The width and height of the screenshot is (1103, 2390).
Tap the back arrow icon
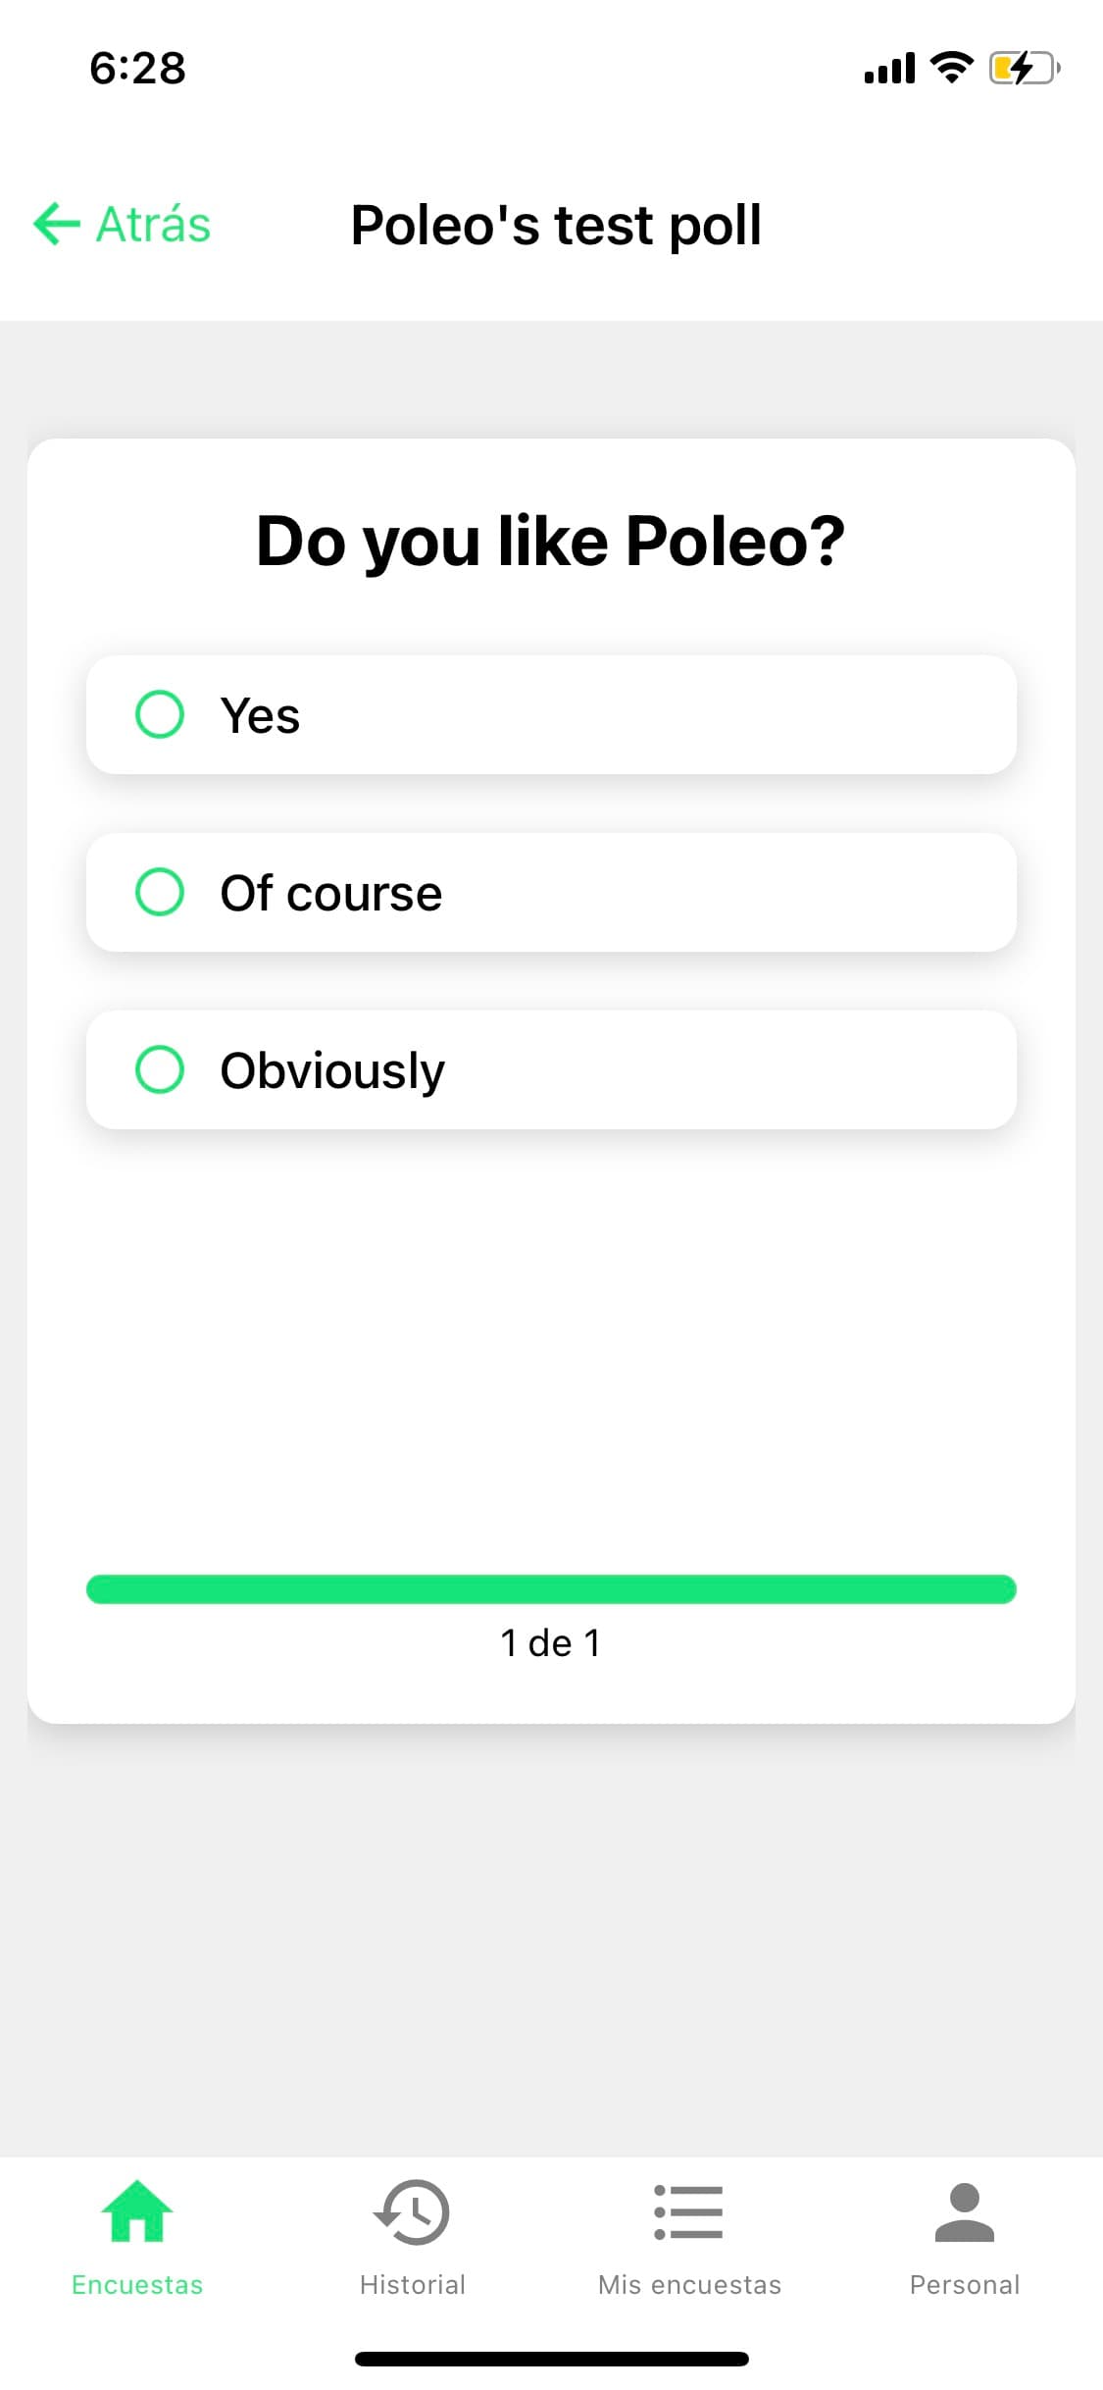coord(56,224)
